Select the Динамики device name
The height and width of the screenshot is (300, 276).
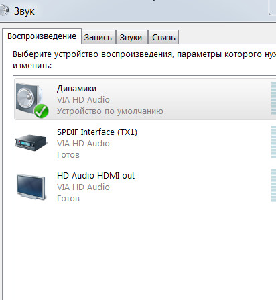click(x=76, y=89)
